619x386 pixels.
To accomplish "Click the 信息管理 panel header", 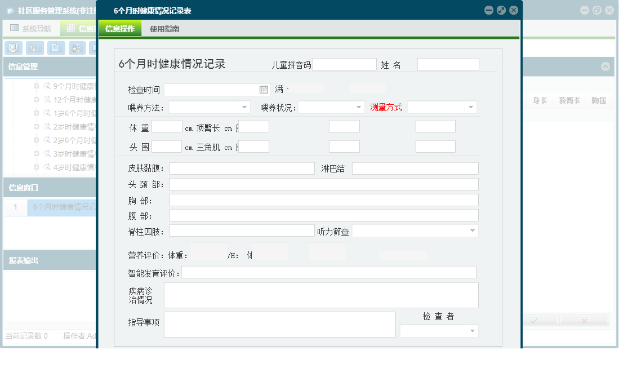I will 50,66.
